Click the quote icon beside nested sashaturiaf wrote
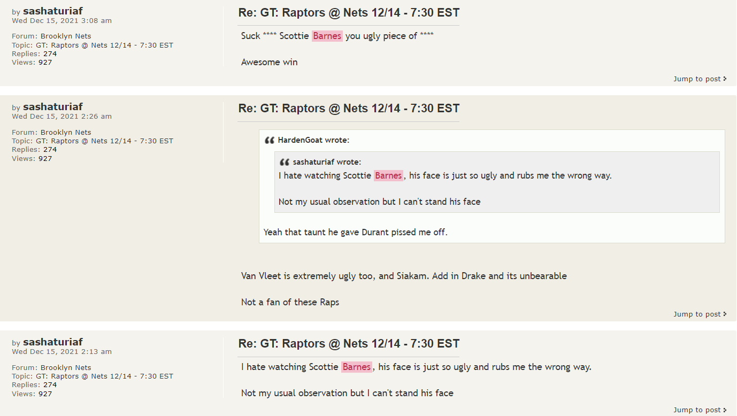 (285, 162)
